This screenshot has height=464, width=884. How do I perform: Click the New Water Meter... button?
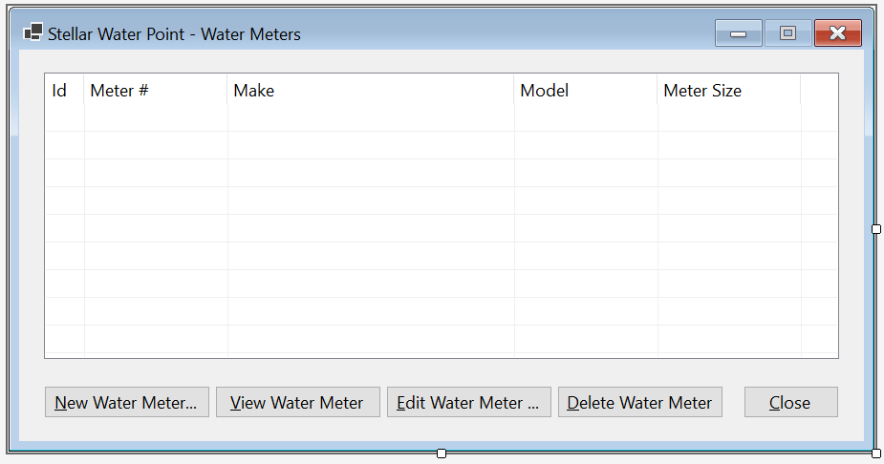(127, 402)
